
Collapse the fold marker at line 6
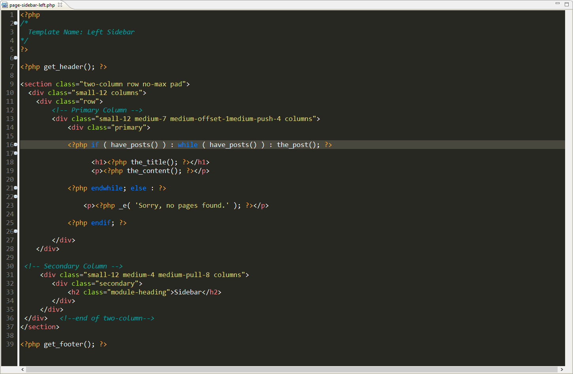click(x=16, y=58)
